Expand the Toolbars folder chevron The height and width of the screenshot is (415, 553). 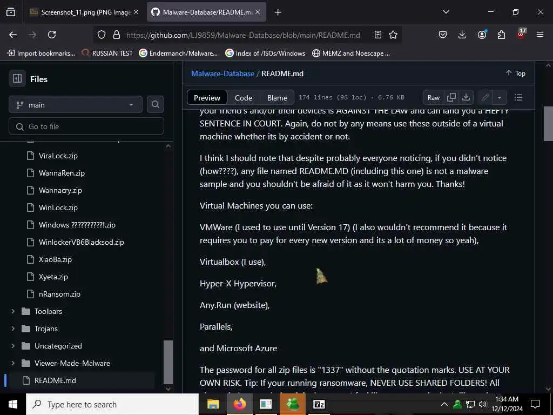(13, 311)
